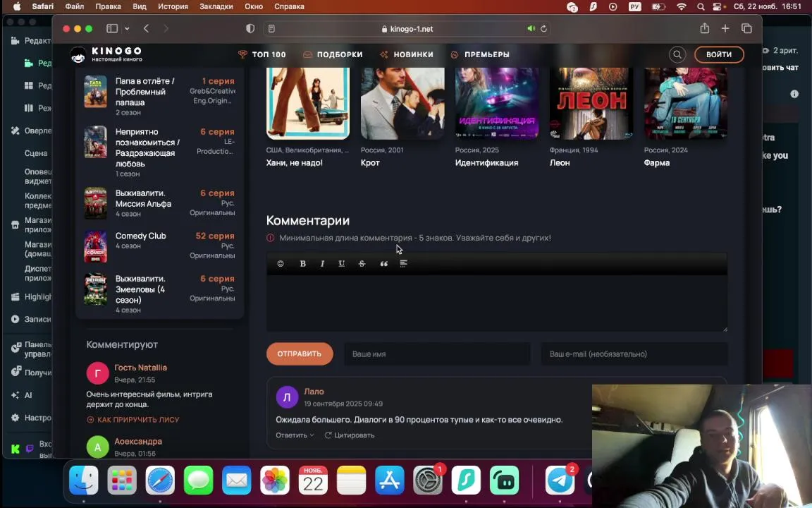Open the Лало commenter name
812x508 pixels.
[314, 392]
